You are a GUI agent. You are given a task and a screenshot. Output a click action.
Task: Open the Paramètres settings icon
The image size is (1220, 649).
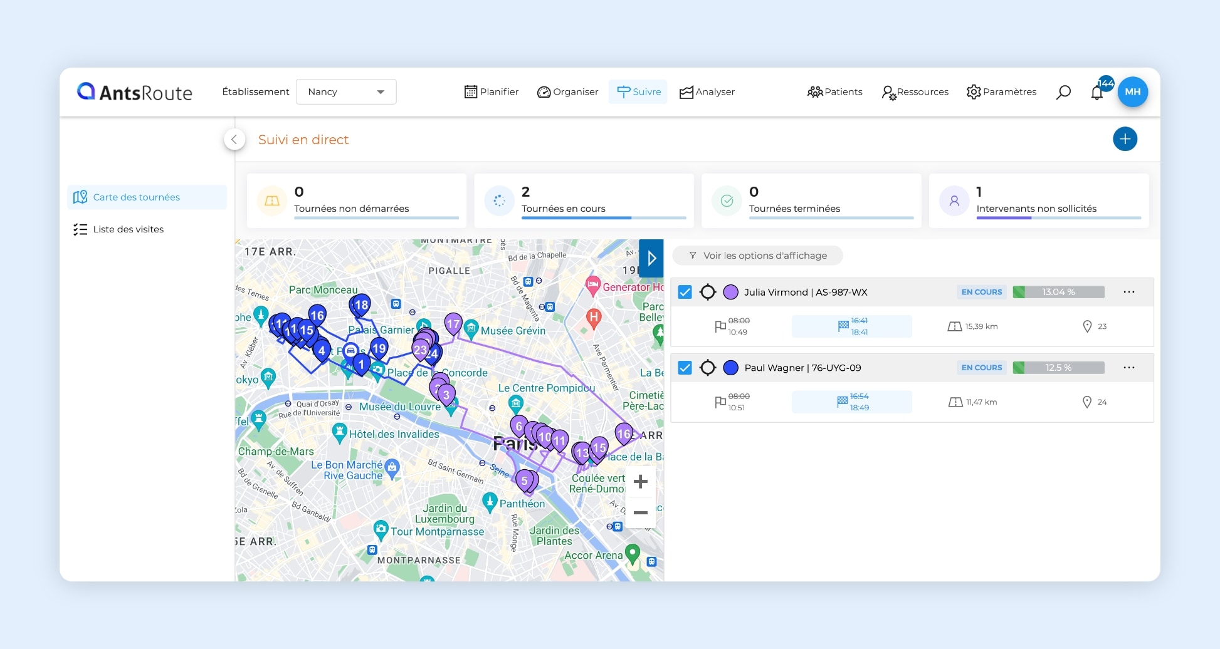(x=974, y=91)
